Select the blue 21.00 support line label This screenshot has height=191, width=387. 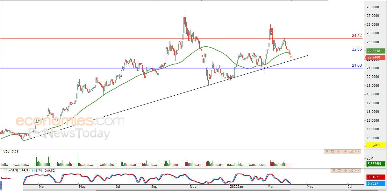coord(357,65)
